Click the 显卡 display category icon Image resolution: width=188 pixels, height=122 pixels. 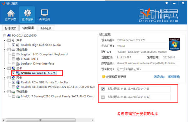[13, 68]
